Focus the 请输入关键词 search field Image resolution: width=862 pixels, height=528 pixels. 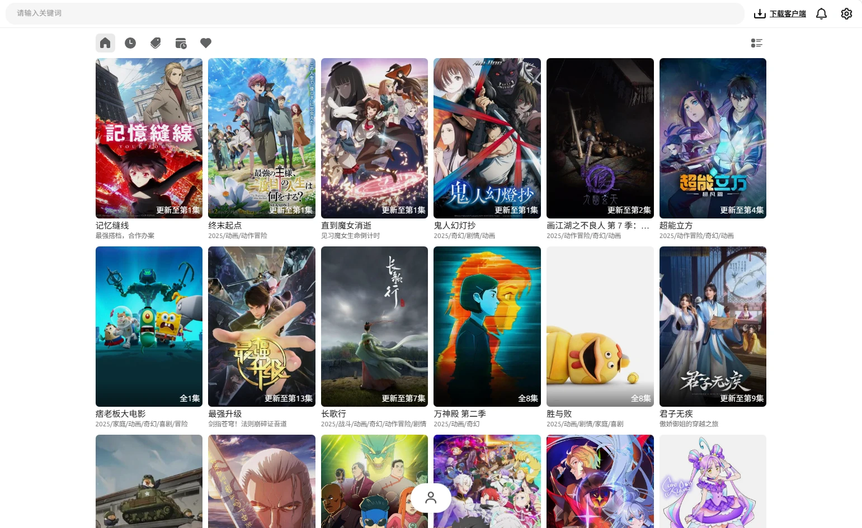click(x=375, y=13)
